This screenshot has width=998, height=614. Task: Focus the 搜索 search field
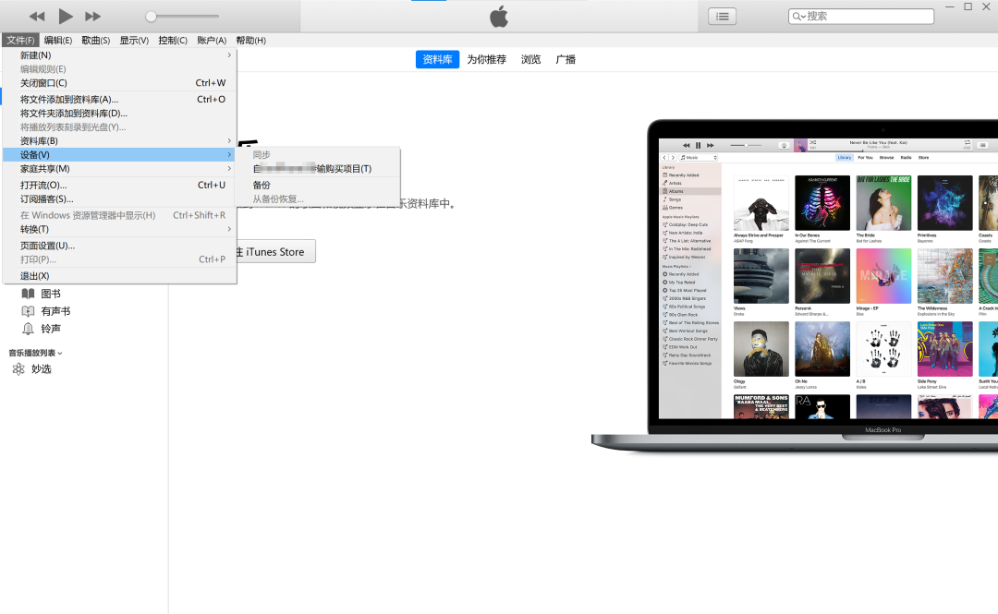pos(861,17)
